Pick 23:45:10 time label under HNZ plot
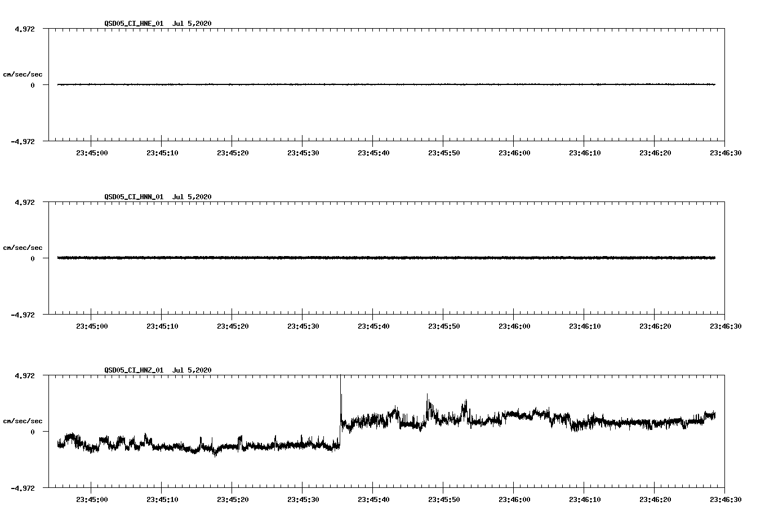 tap(162, 499)
